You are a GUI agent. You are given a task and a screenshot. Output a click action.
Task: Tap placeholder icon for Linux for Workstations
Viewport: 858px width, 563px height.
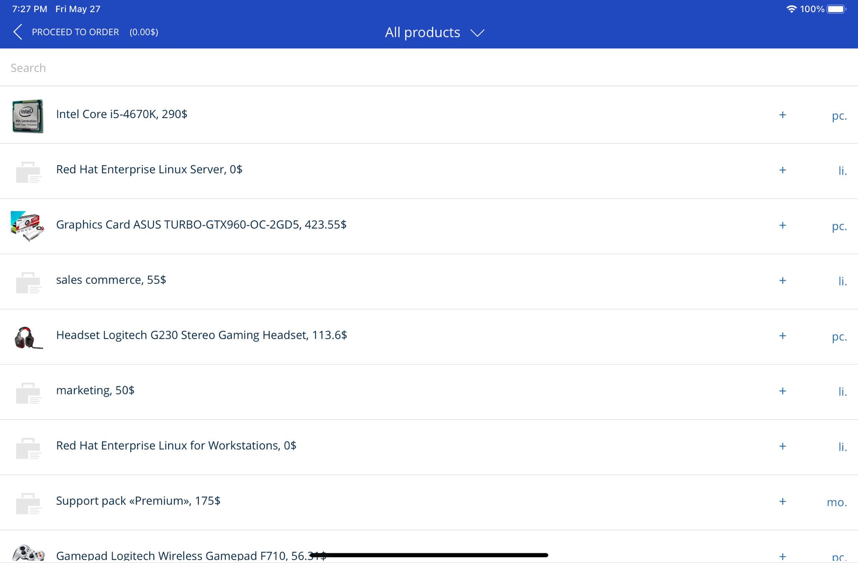tap(28, 448)
